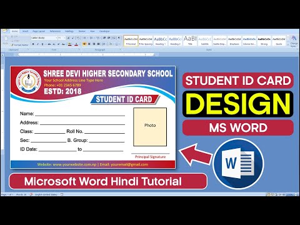The width and height of the screenshot is (300, 225).
Task: Open the Paragraph dialog launcher
Action: tap(121, 50)
